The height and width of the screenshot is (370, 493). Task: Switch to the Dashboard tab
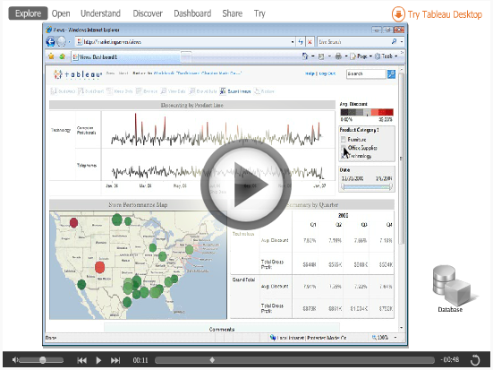point(192,13)
